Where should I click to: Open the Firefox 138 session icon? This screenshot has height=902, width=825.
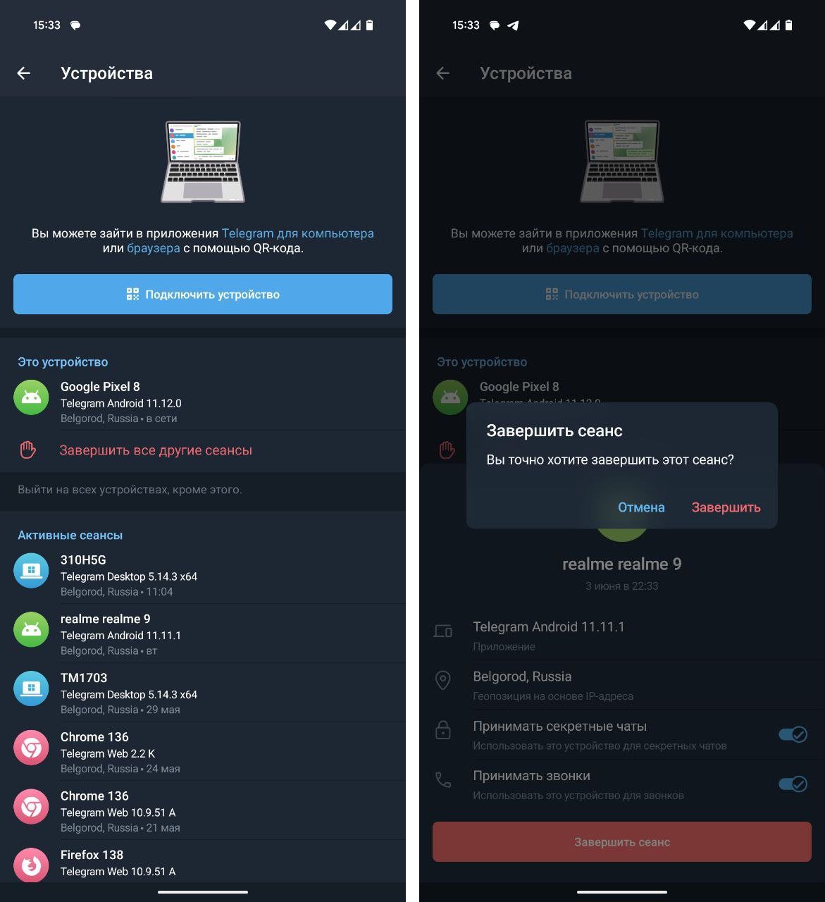click(31, 865)
